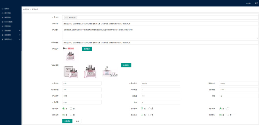Expand the 系统管理 sidebar submenu arrow
Image resolution: width=259 pixels, height=125 pixels.
pyautogui.click(x=20, y=35)
